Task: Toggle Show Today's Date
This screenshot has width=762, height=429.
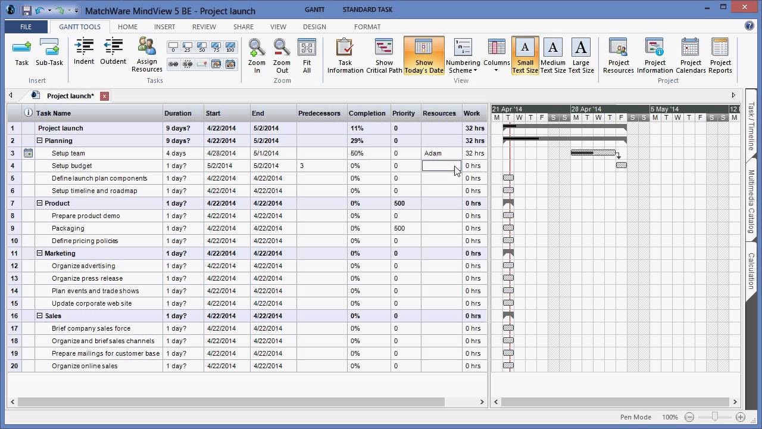Action: (424, 56)
